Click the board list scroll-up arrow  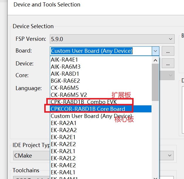[155, 60]
